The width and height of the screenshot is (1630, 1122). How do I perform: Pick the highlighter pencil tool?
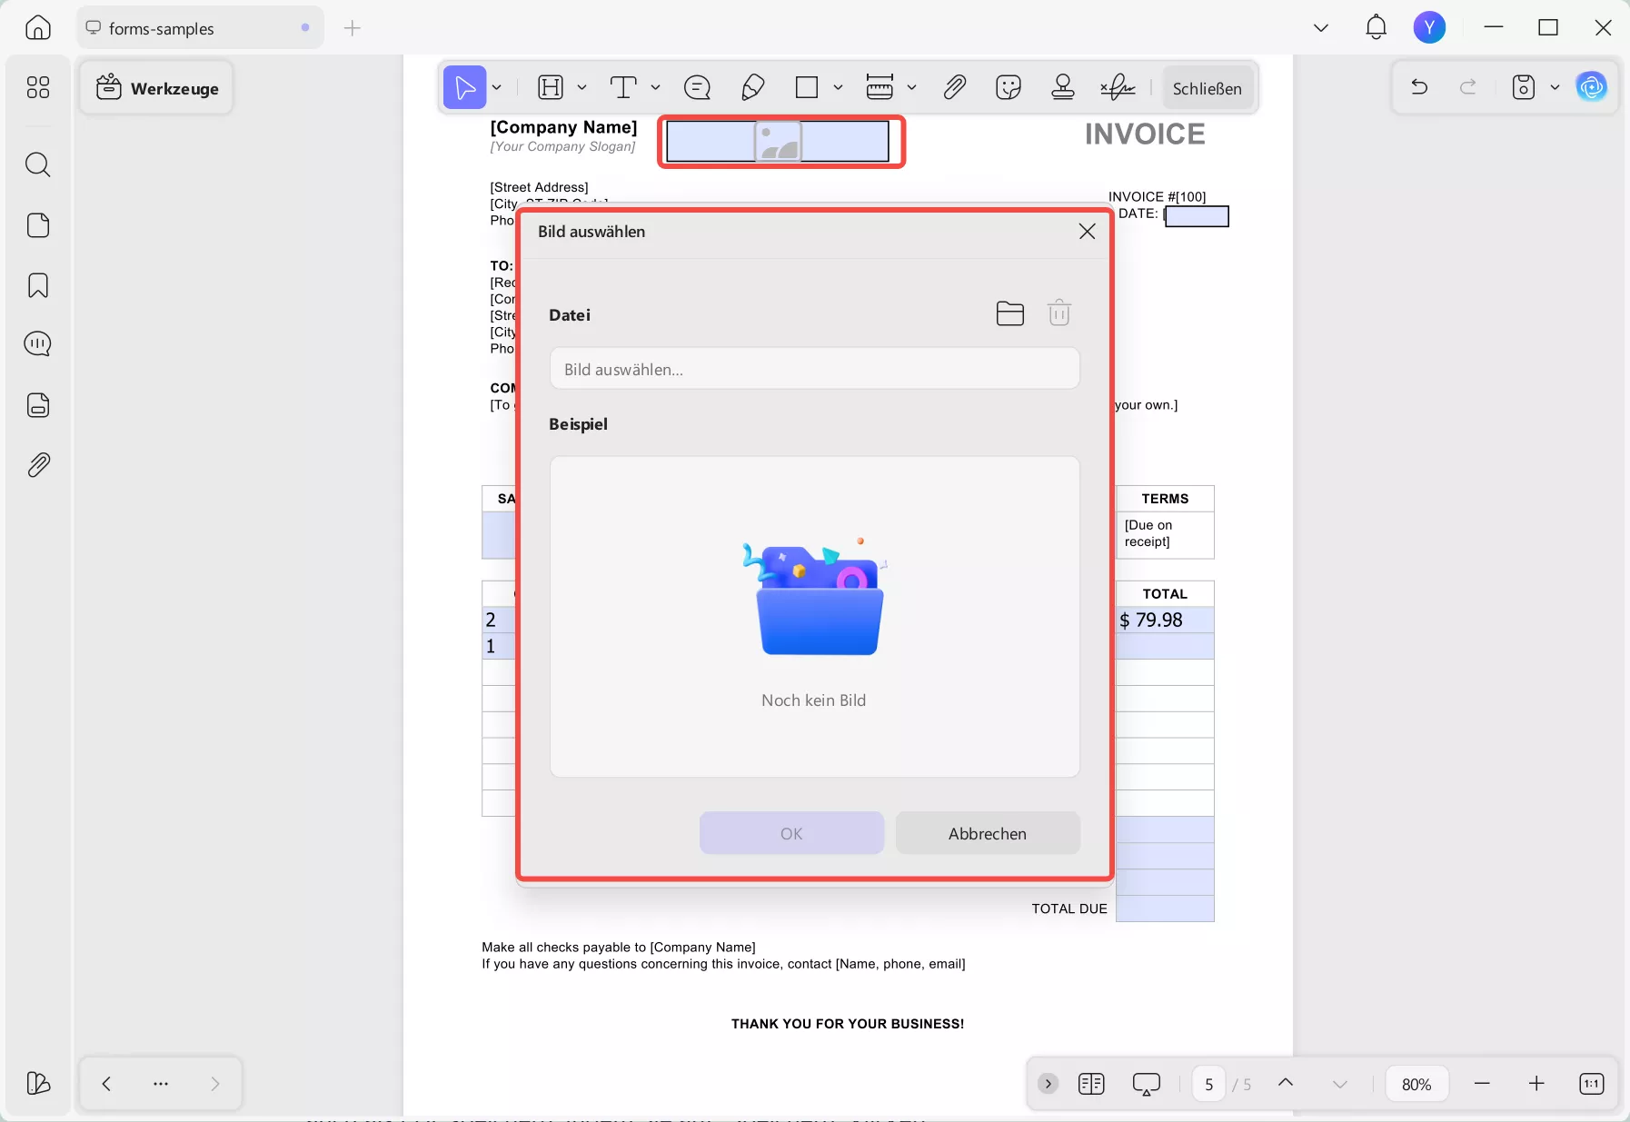point(752,87)
